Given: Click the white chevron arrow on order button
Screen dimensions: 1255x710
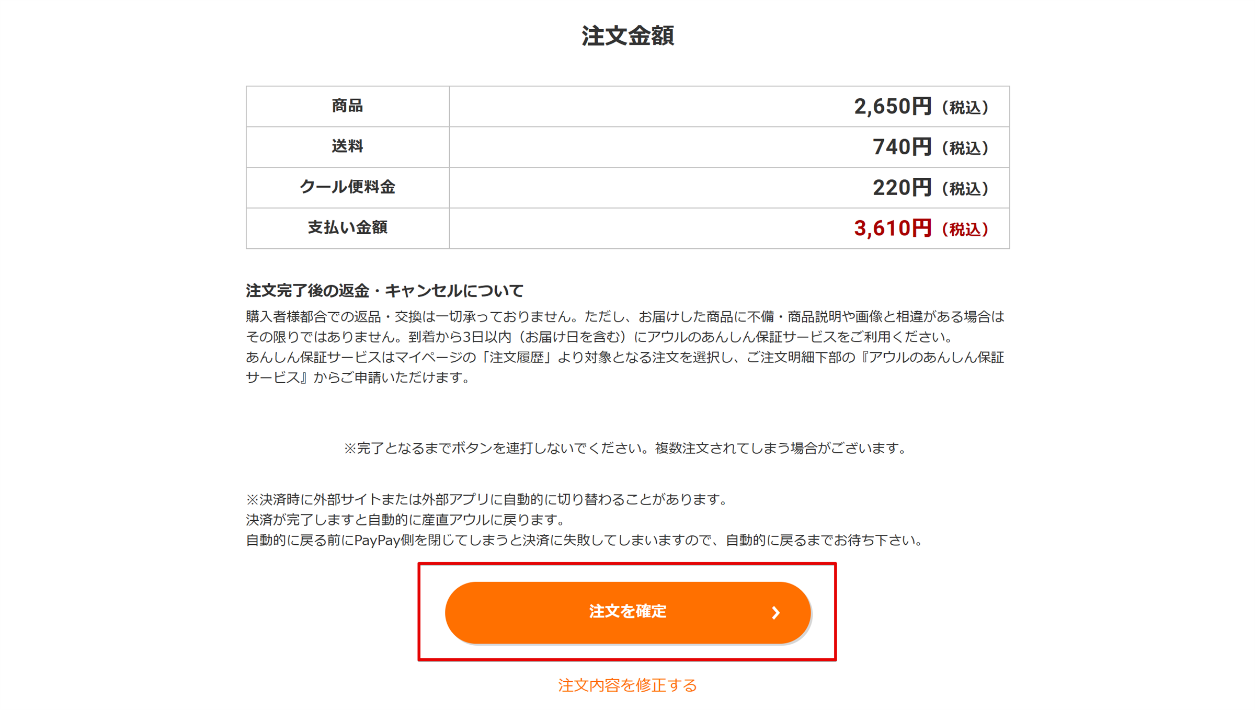Looking at the screenshot, I should coord(775,613).
